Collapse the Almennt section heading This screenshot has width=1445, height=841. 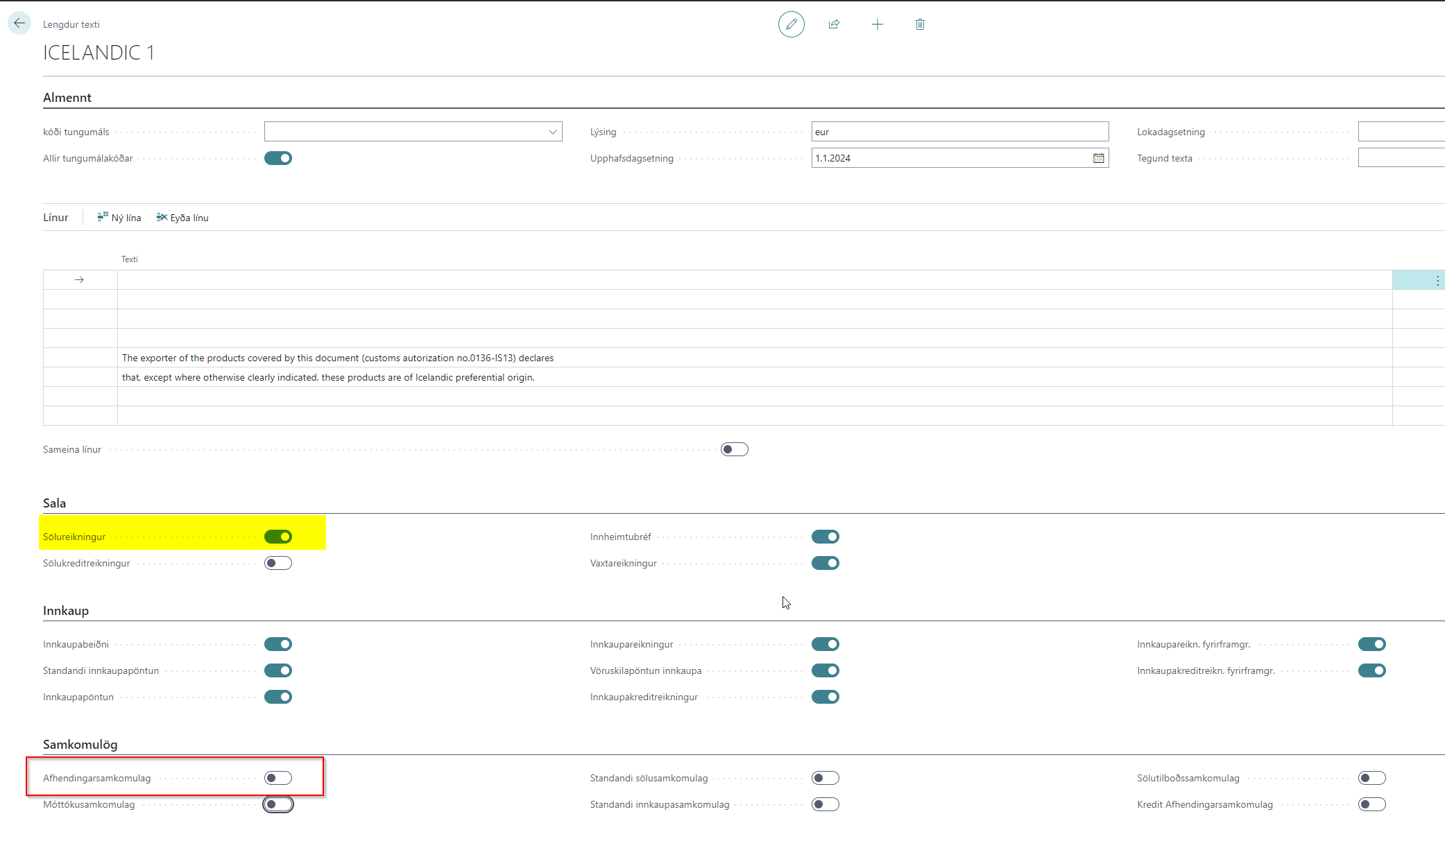pos(67,98)
